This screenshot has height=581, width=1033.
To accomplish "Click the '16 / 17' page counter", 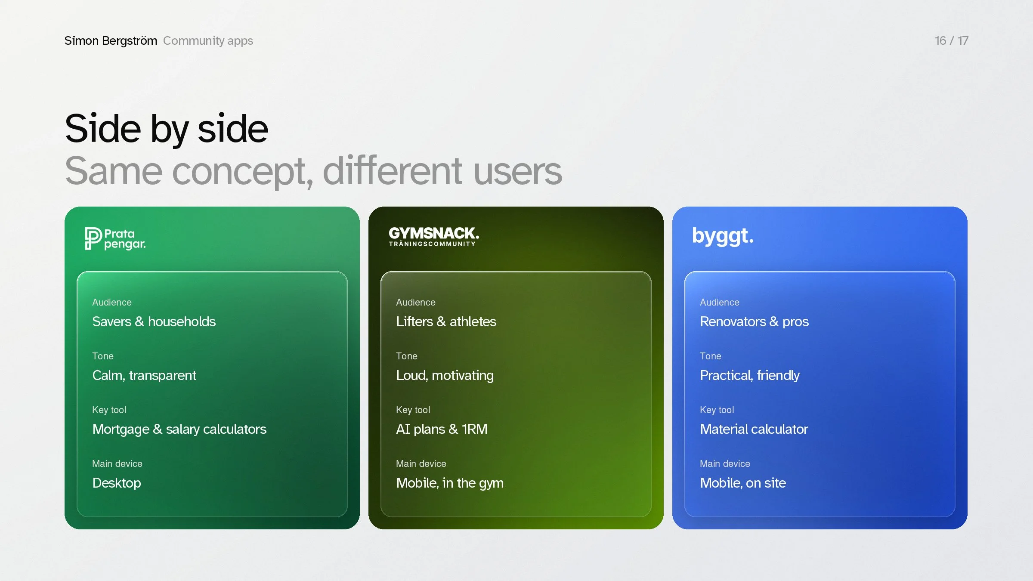I will pos(951,40).
